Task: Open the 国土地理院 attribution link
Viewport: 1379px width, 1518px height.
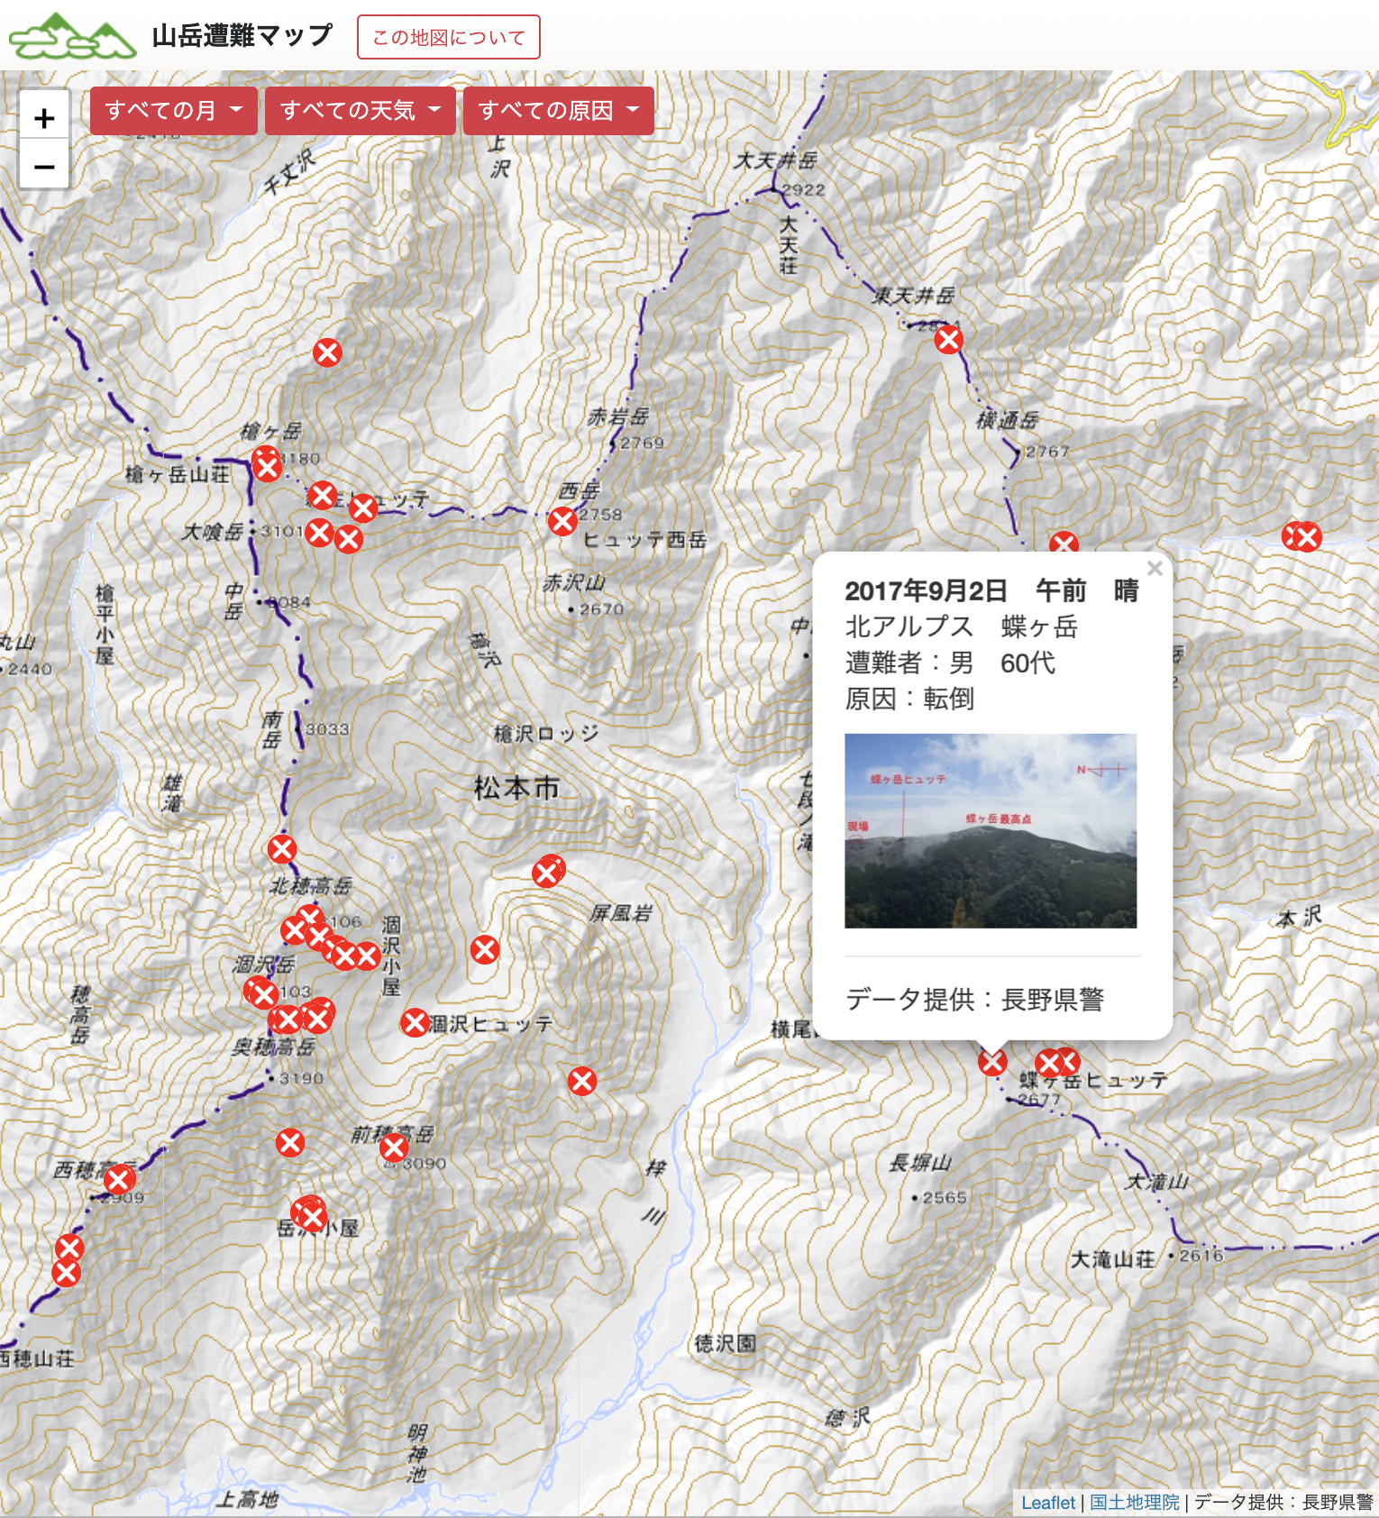Action: pyautogui.click(x=1134, y=1502)
